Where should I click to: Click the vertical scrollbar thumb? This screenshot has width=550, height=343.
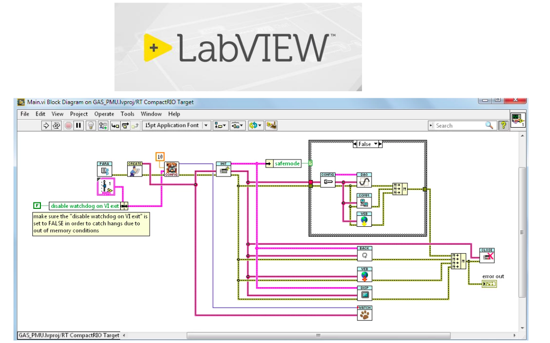click(x=522, y=232)
